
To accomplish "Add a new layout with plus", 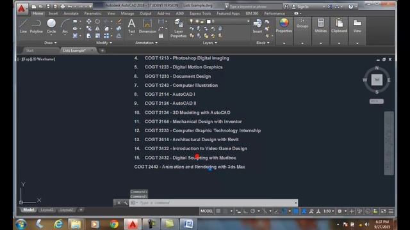I will tap(81, 210).
